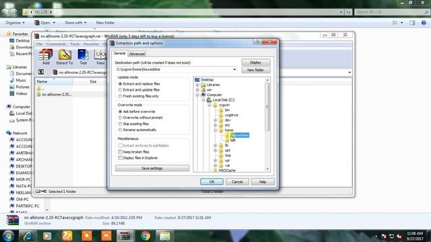Viewport: 431px width, 242px height.
Task: Select the ns-allinone-2.35 folder in WinRAR list
Action: point(54,94)
